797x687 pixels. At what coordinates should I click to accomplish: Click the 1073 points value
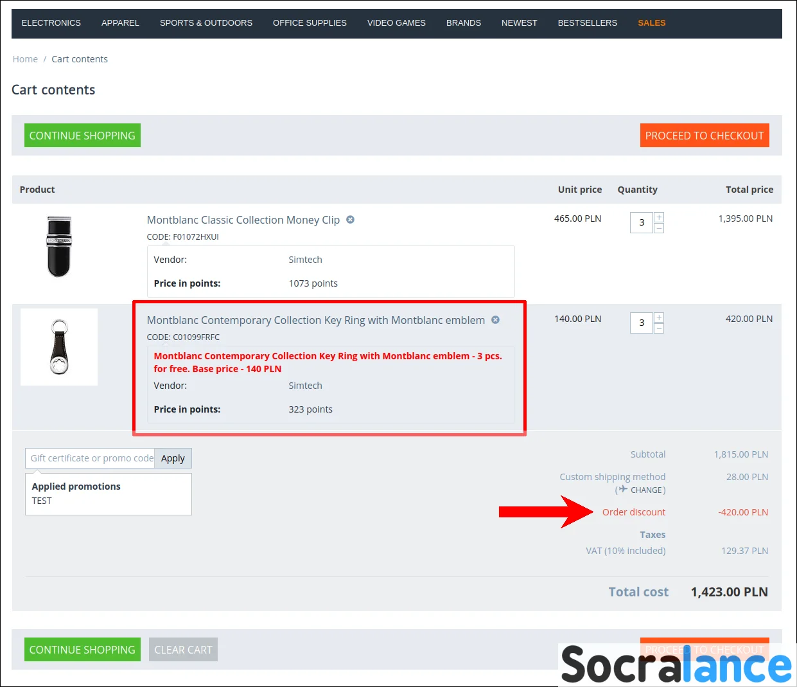[x=313, y=283]
